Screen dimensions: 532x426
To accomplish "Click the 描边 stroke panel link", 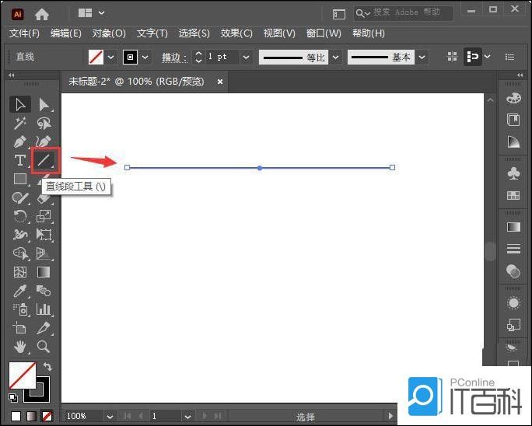I will pos(173,58).
